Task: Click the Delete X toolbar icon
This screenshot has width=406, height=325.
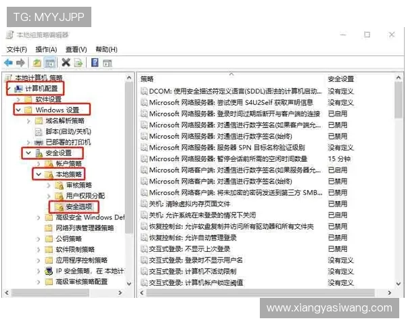Action: (66, 62)
